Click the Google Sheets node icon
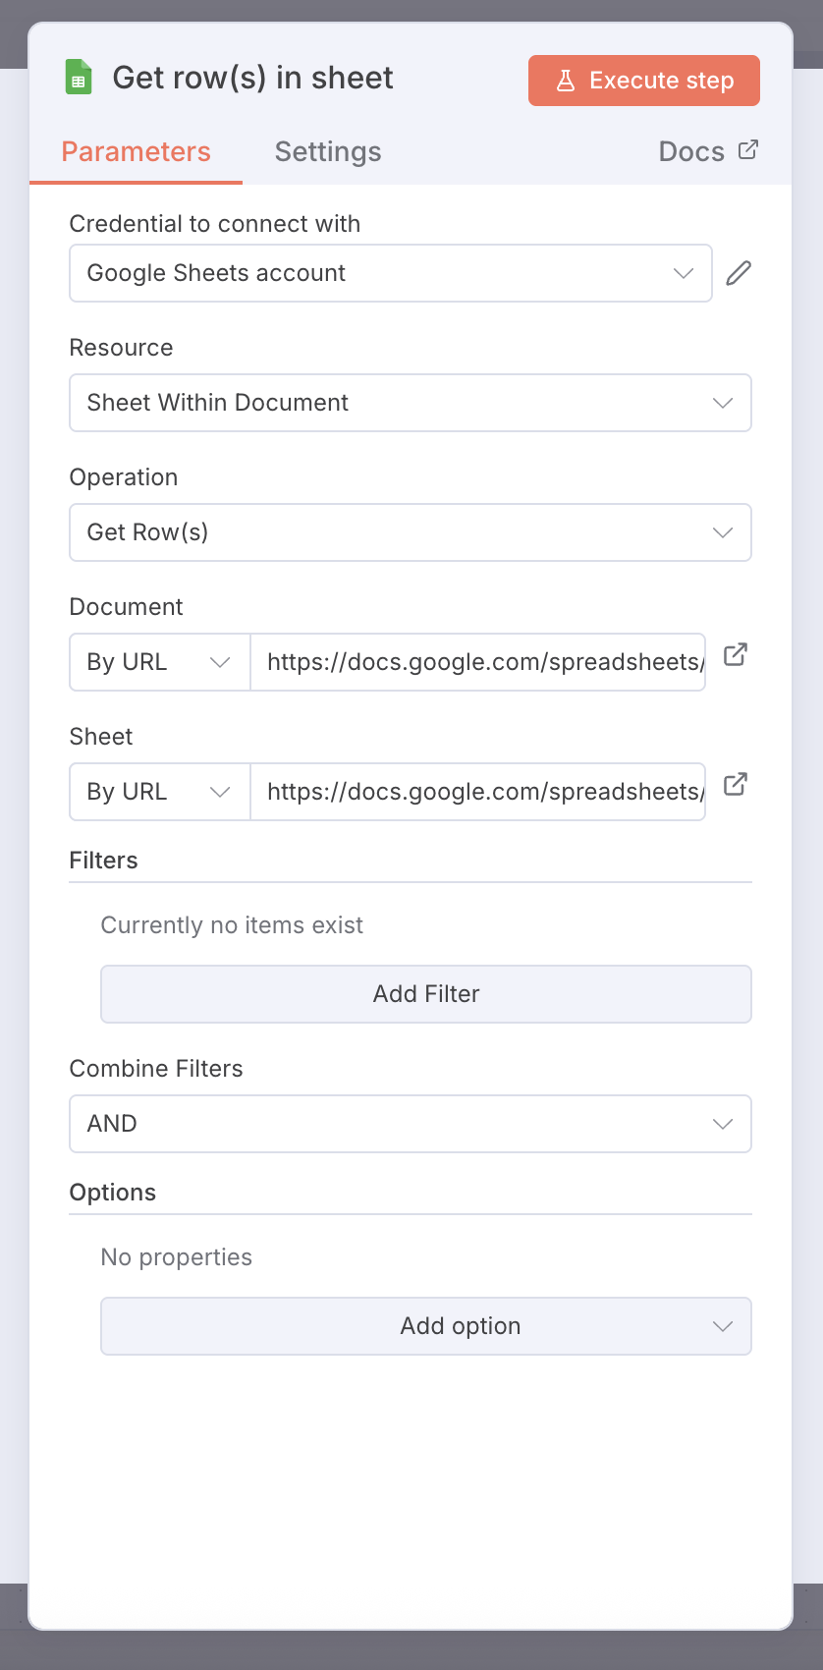Image resolution: width=823 pixels, height=1670 pixels. pos(79,78)
